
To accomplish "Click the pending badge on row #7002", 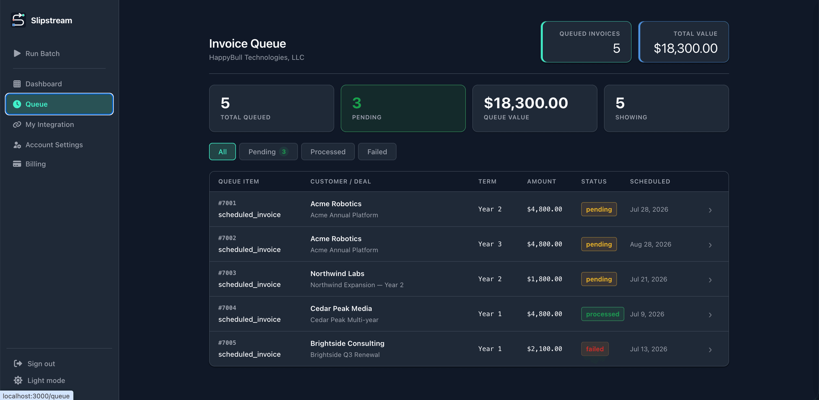I will click(599, 244).
